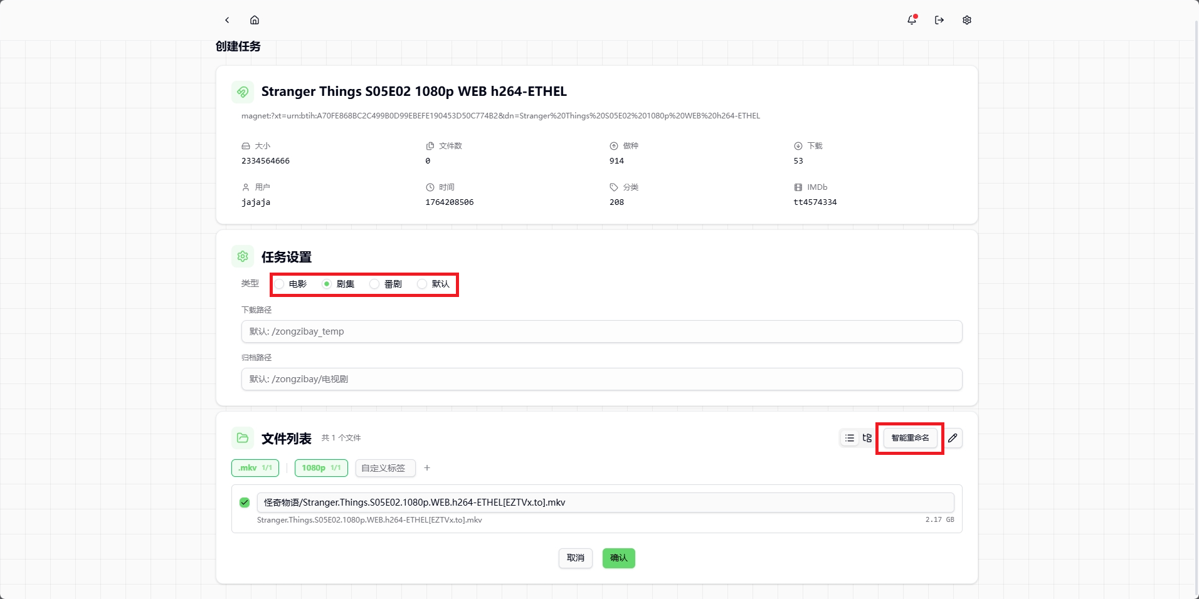1199x599 pixels.
Task: Select the 番剧 type radio button
Action: [375, 284]
